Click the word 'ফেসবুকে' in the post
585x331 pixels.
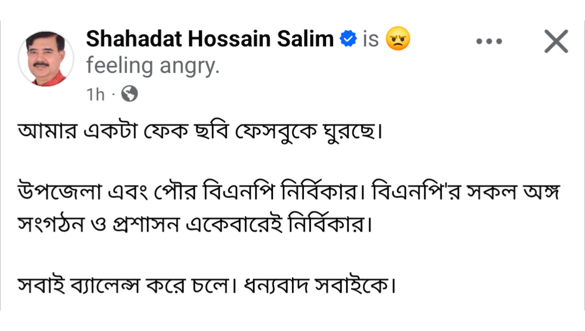[276, 131]
